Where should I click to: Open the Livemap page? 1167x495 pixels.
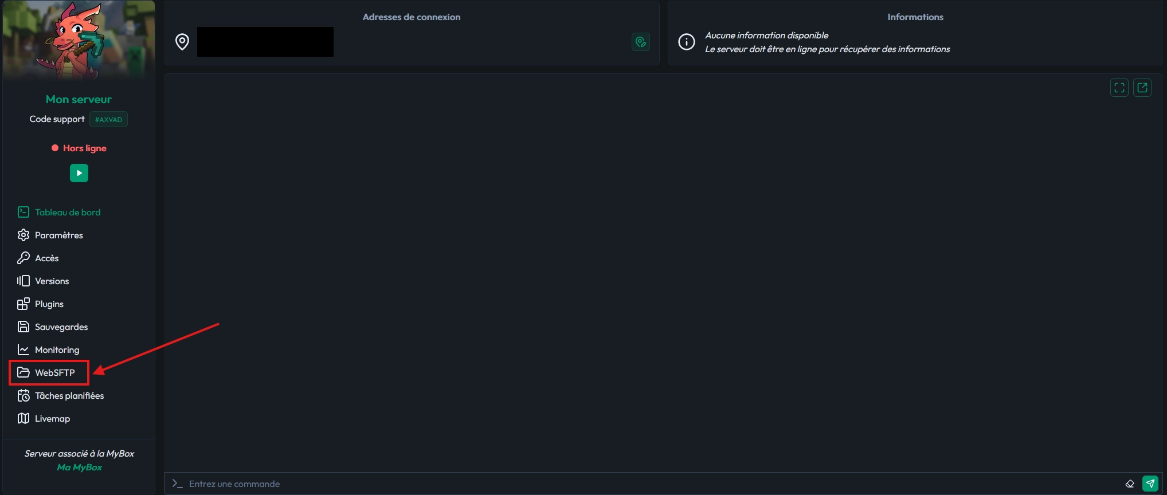[52, 418]
